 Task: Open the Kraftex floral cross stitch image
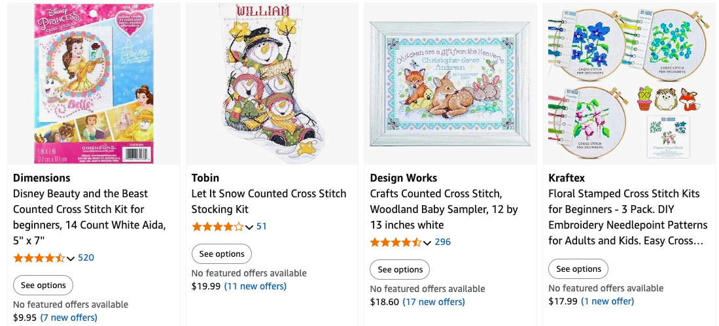coord(628,84)
